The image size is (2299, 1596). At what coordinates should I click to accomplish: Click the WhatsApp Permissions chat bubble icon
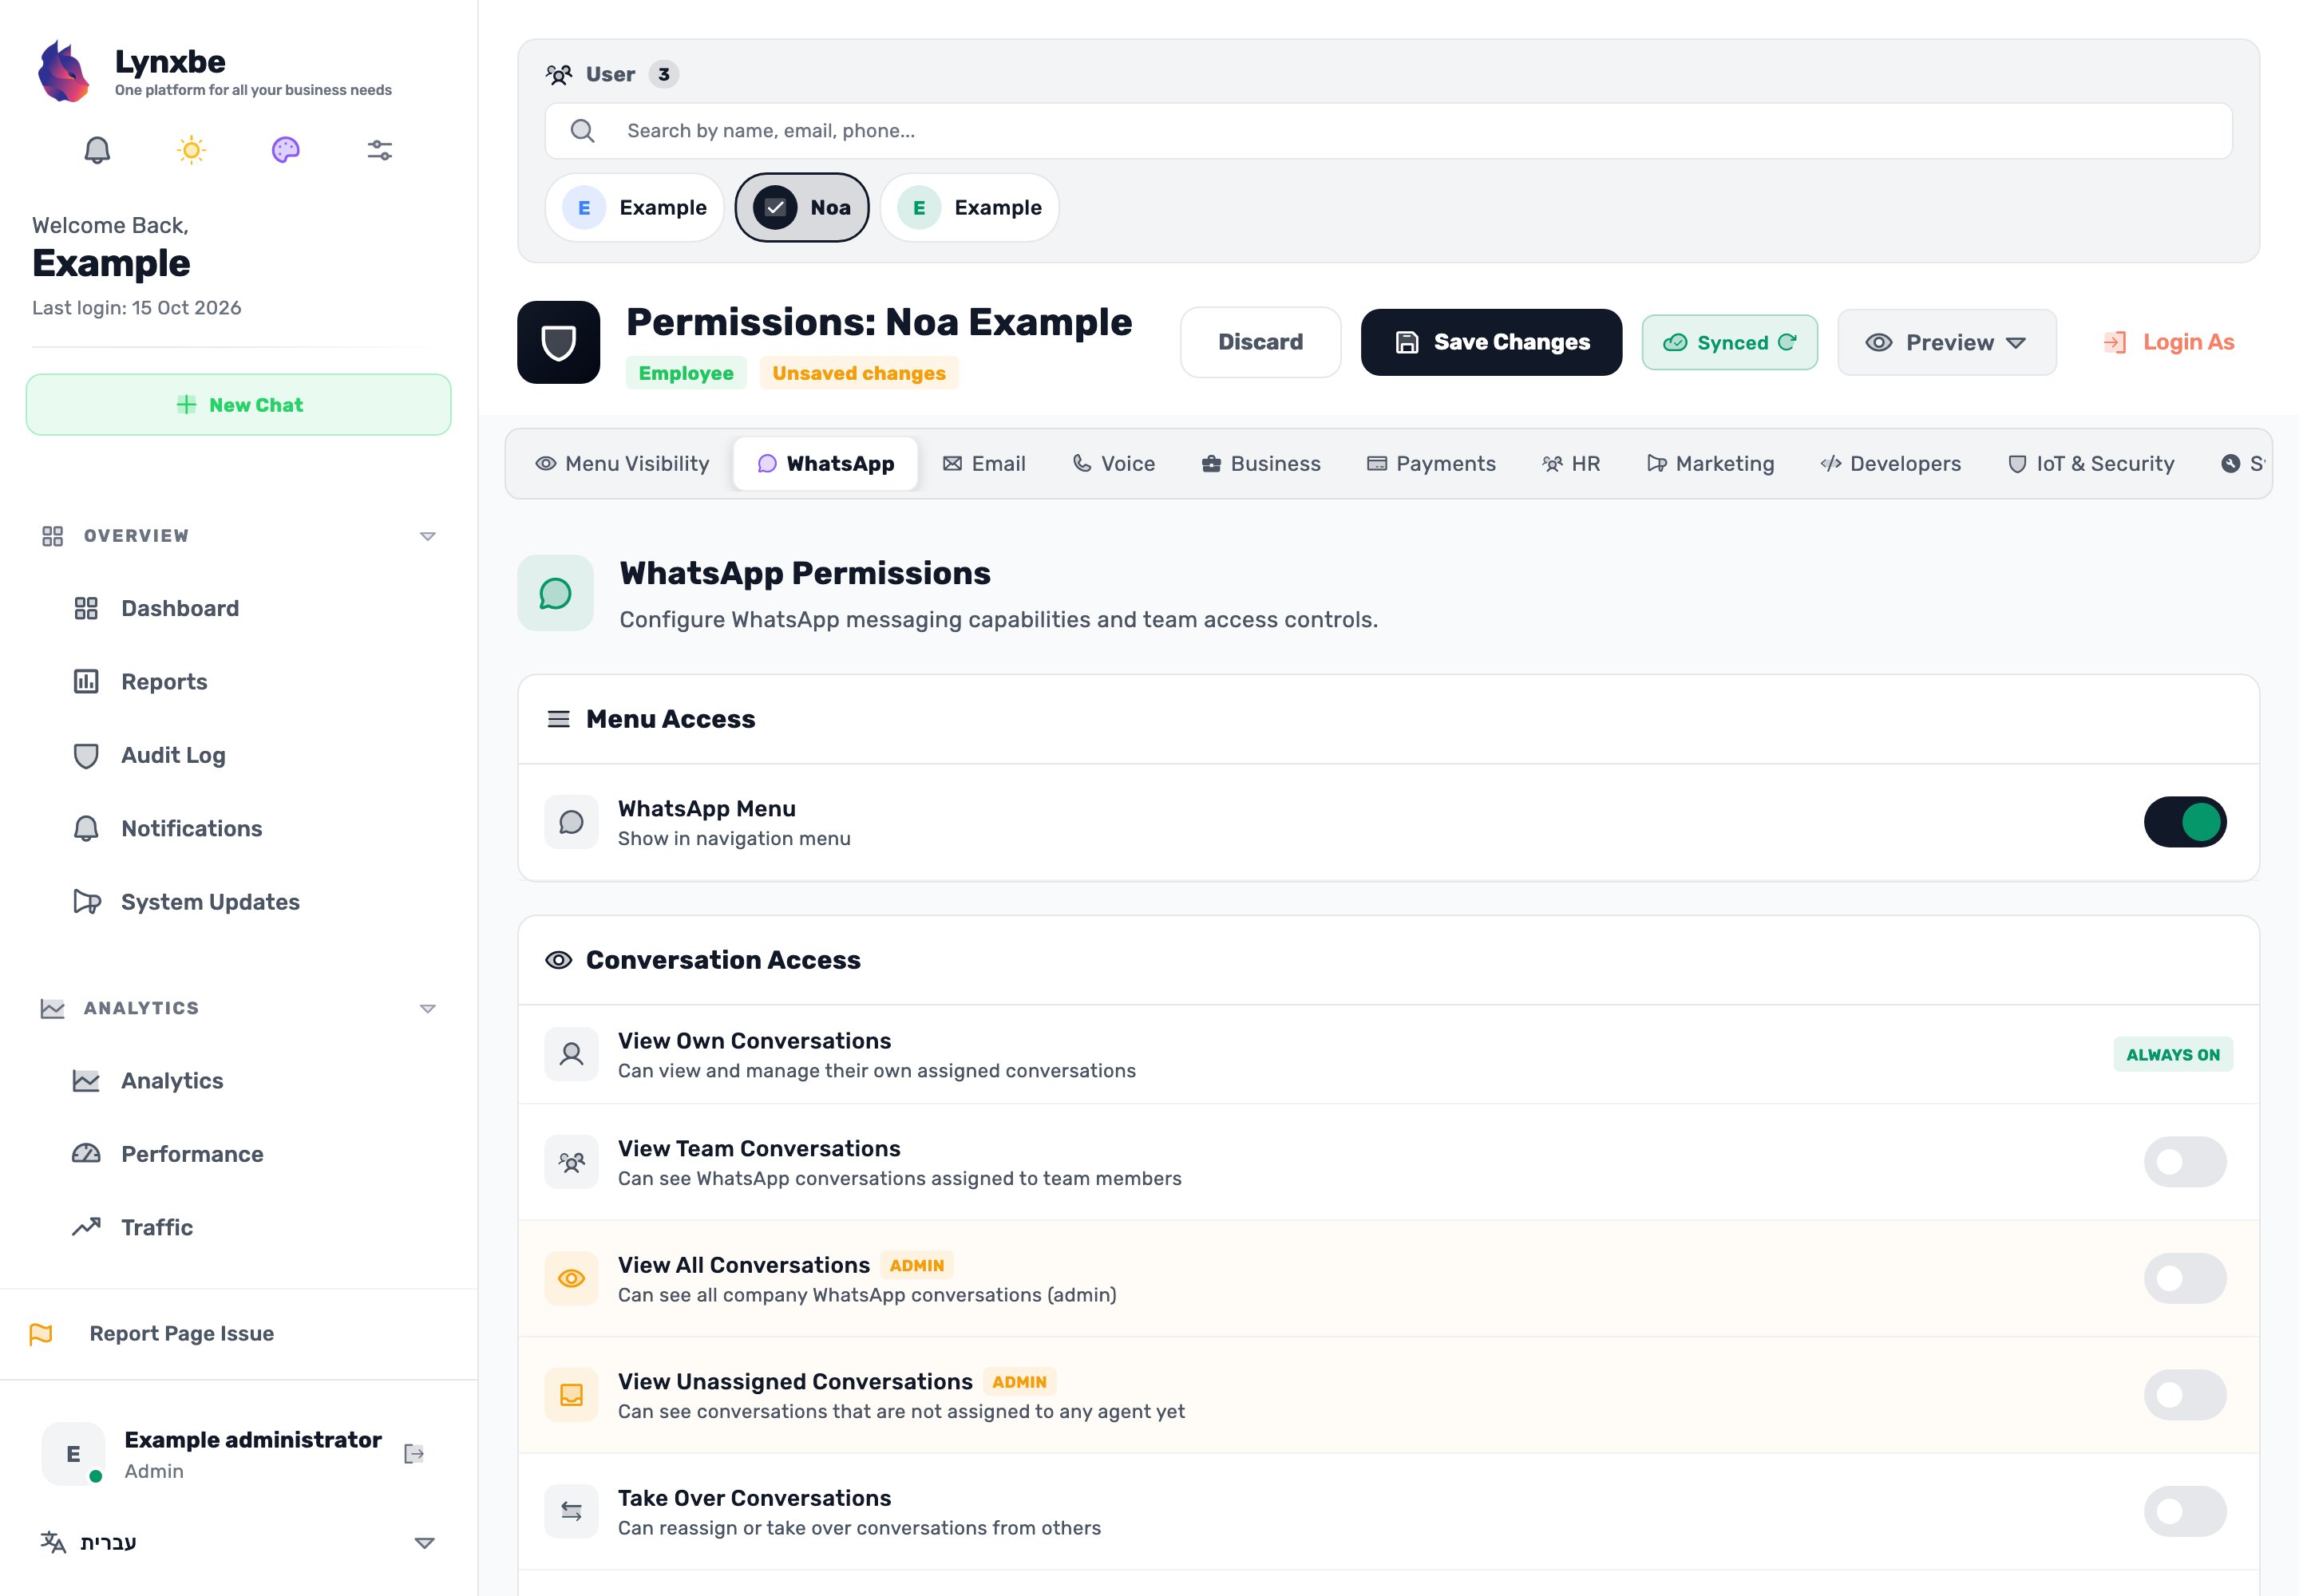coord(556,593)
